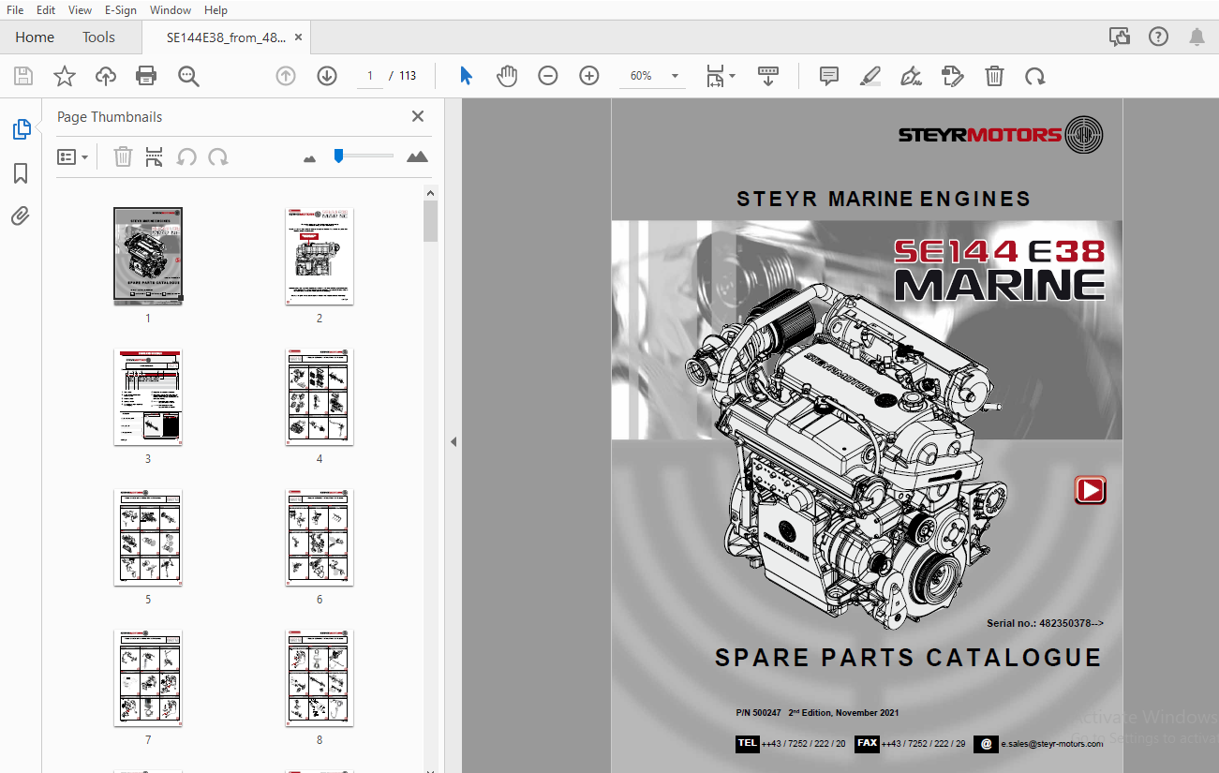Viewport: 1219px width, 773px height.
Task: Reduce thumbnail size with small mountain icon
Action: 310,158
